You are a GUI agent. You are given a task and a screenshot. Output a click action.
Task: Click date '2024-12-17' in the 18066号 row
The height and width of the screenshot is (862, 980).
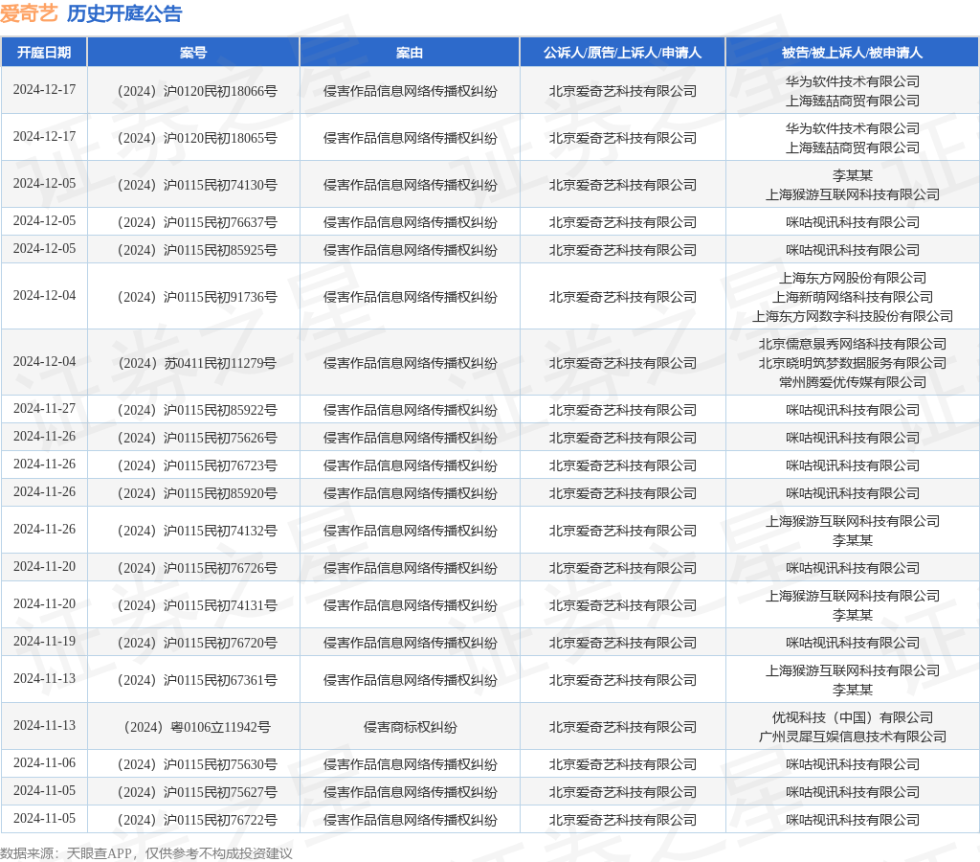[x=44, y=89]
